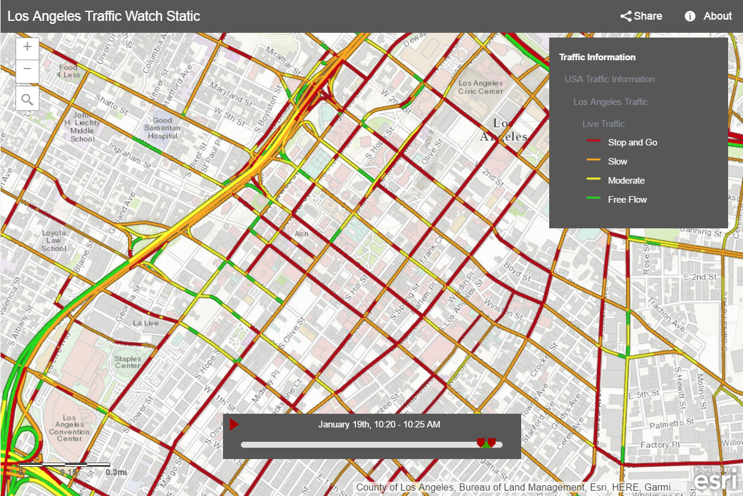Click Staples Center map label
Viewport: 743px width, 496px height.
(x=128, y=362)
